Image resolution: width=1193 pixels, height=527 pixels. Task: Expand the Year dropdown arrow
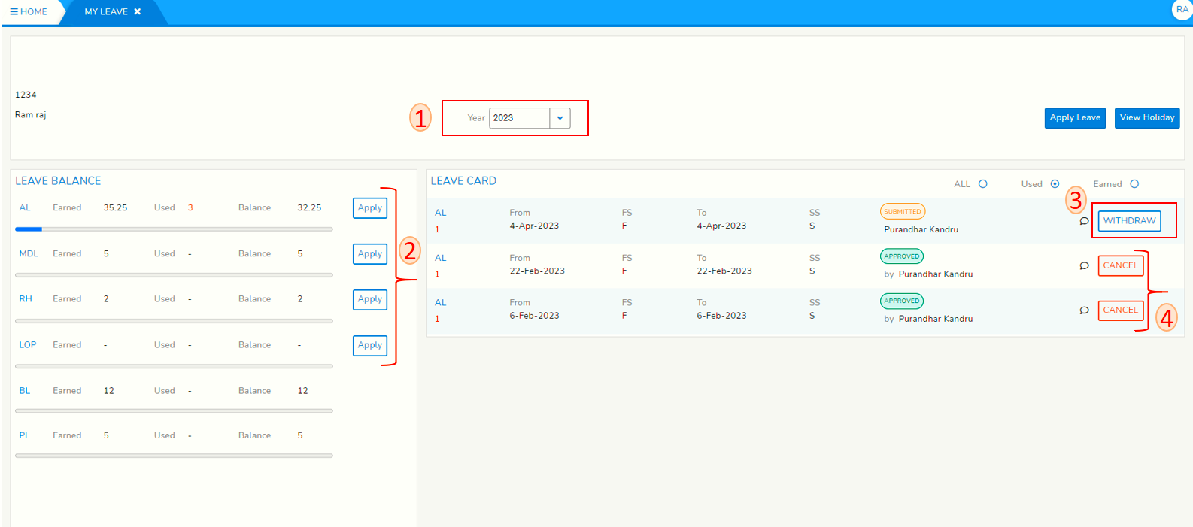[560, 118]
